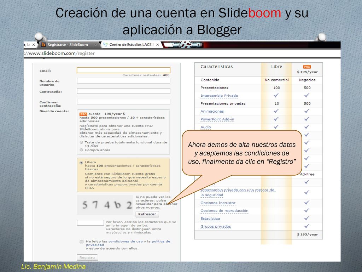The height and width of the screenshot is (272, 362).
Task: Open the Audio feature link
Action: (x=206, y=127)
